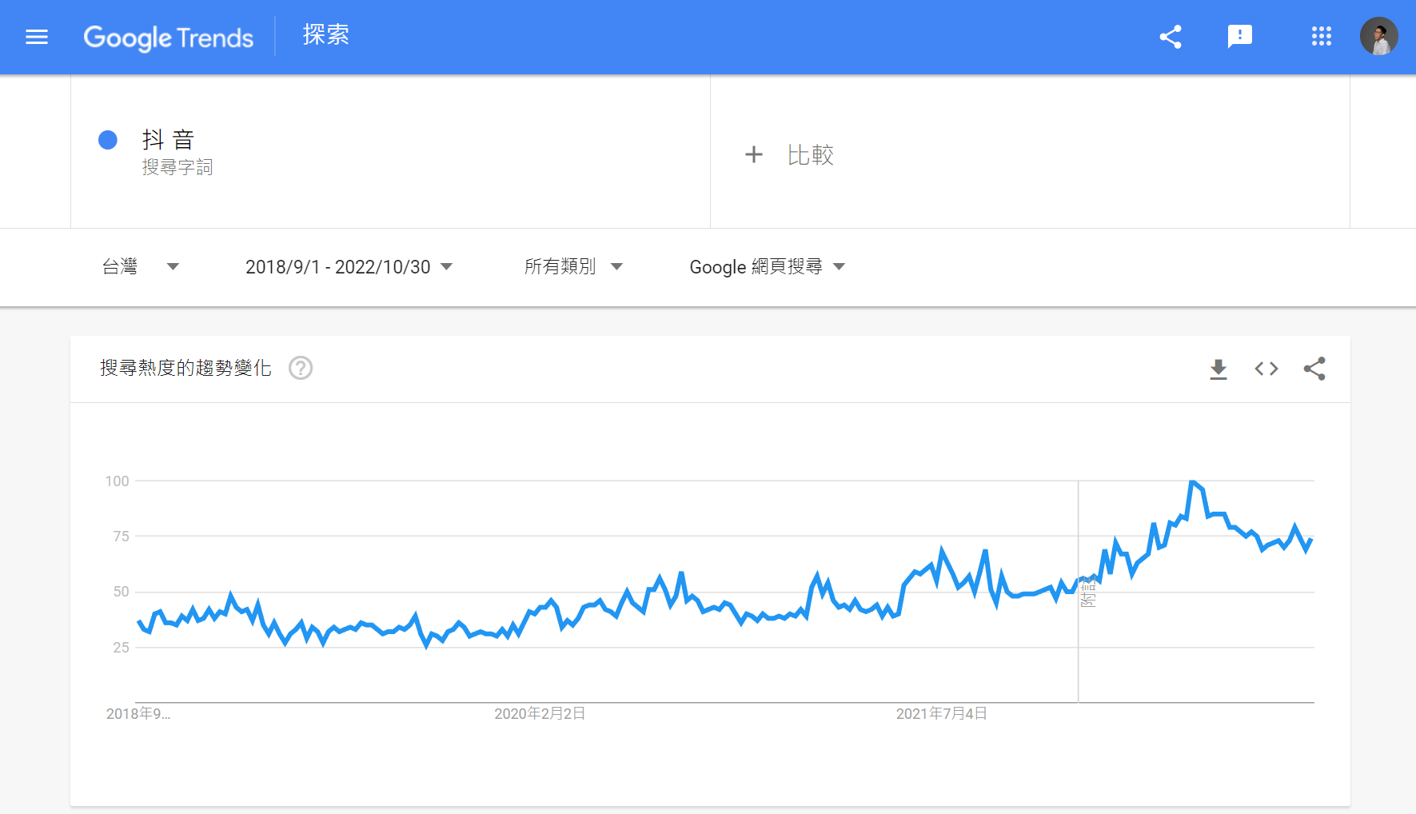Click the blue 抖音 color dot
Viewport: 1416px width, 814px height.
pos(108,140)
